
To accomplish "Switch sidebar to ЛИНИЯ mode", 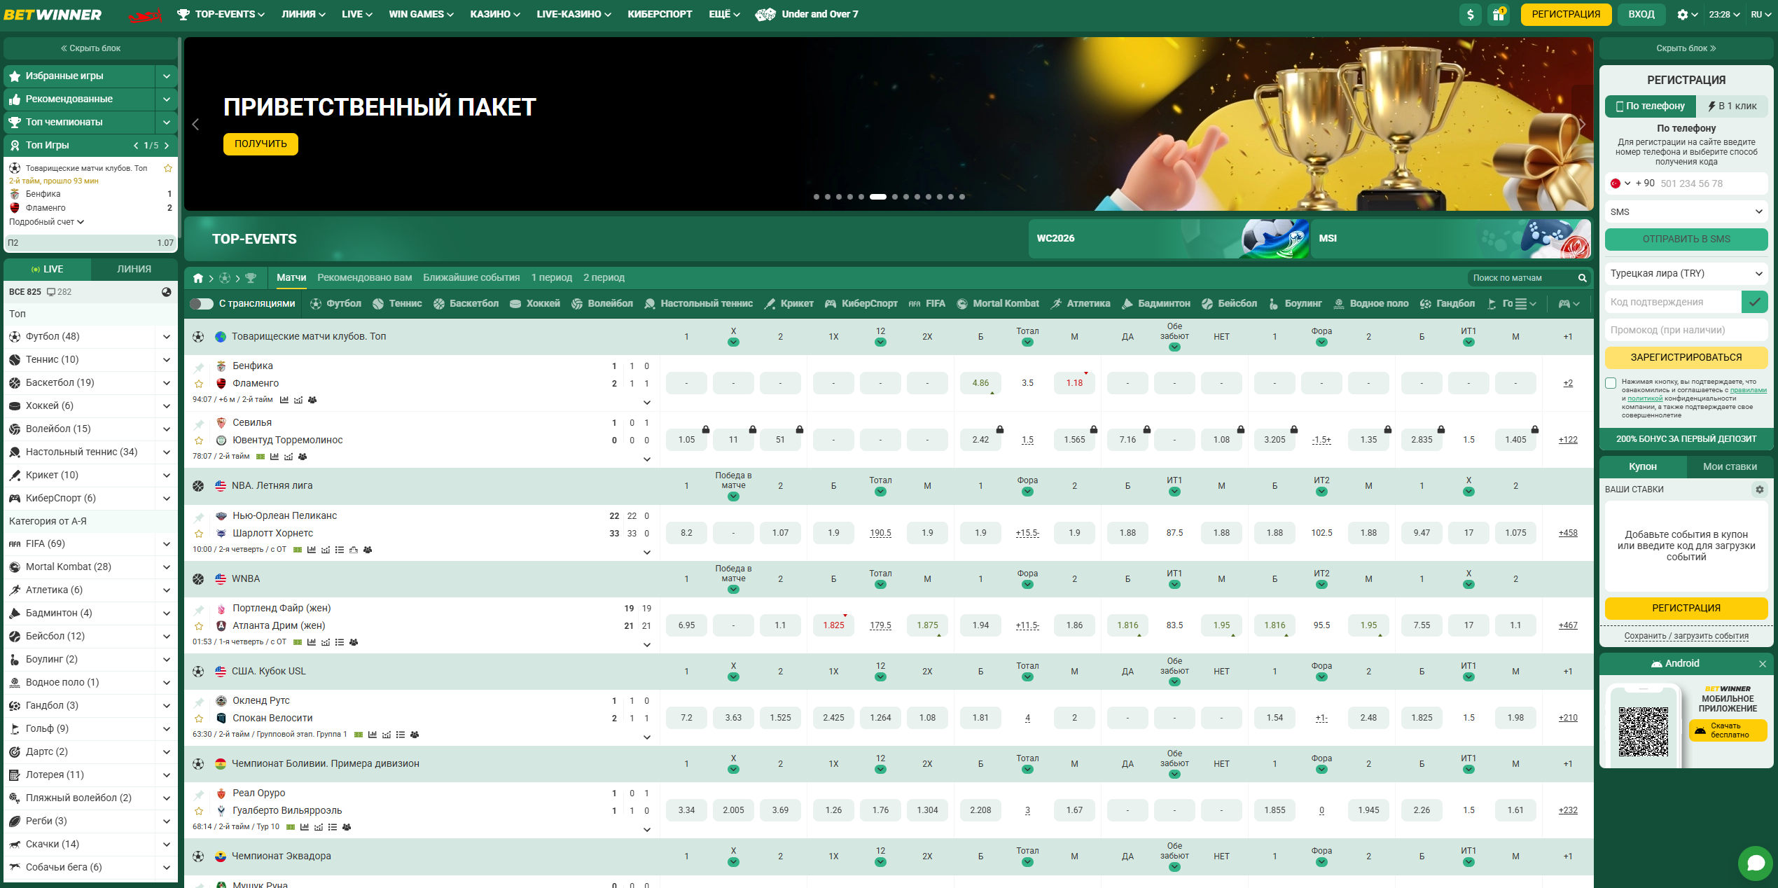I will tap(134, 269).
